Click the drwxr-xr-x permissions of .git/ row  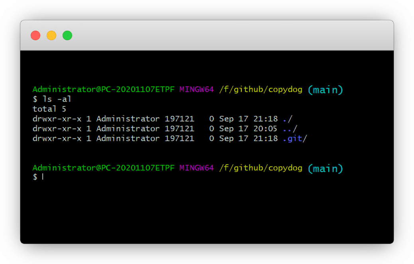[57, 139]
